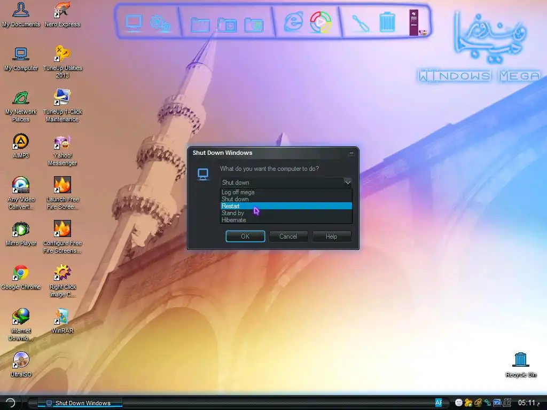
Task: Close the Shut Down Windows dialog
Action: click(351, 153)
